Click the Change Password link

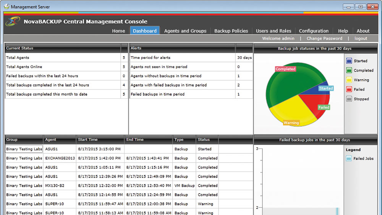pos(324,38)
